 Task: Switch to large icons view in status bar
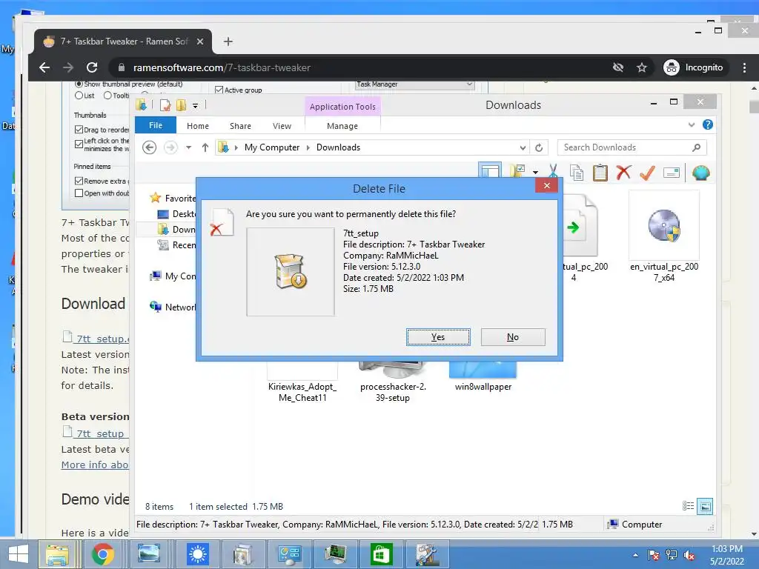(706, 506)
